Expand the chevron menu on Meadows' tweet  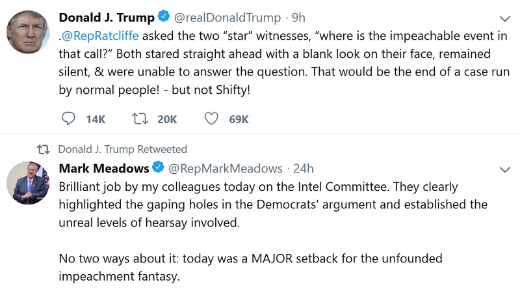(504, 169)
